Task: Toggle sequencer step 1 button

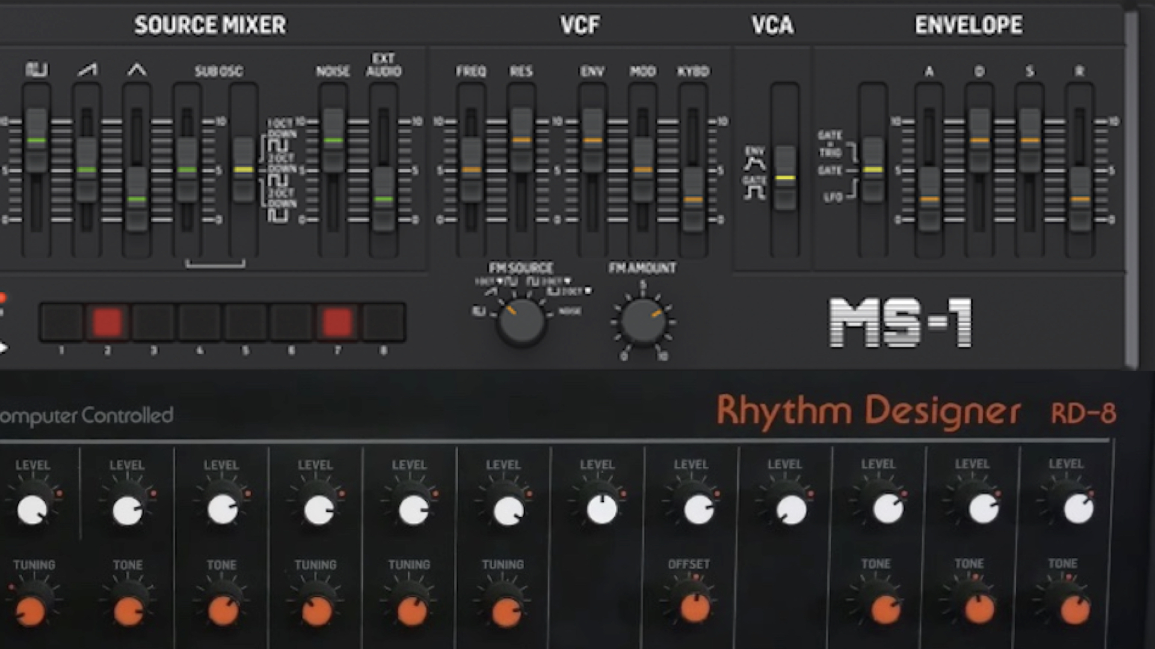Action: (61, 323)
